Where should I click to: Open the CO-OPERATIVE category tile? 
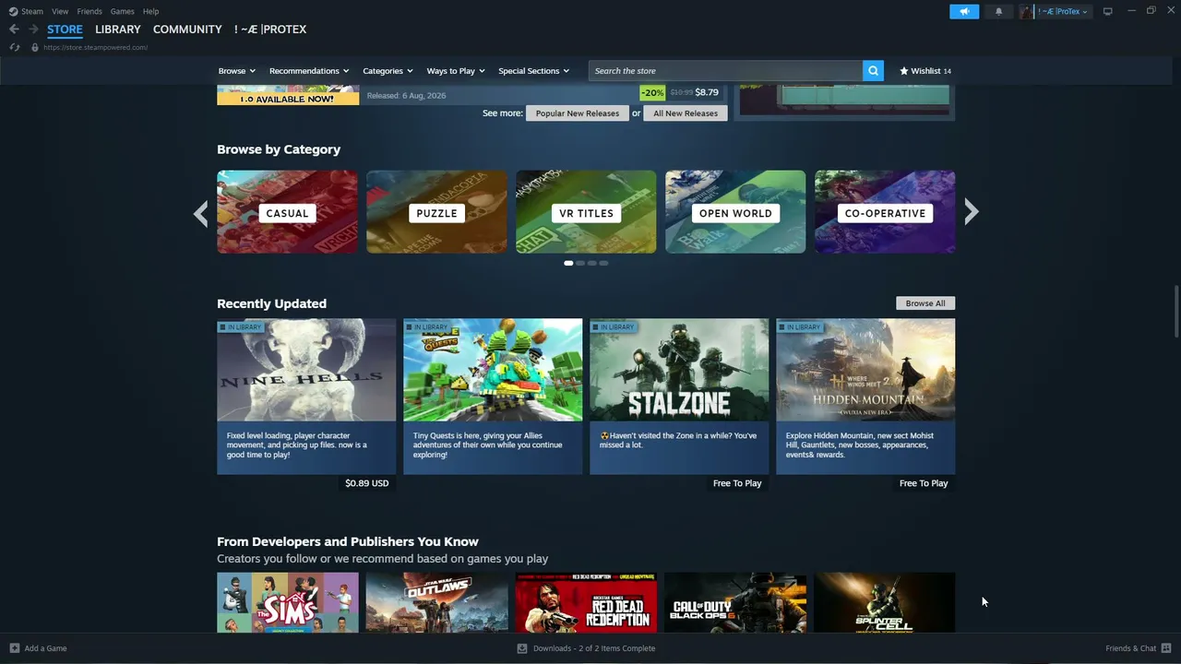pos(885,211)
